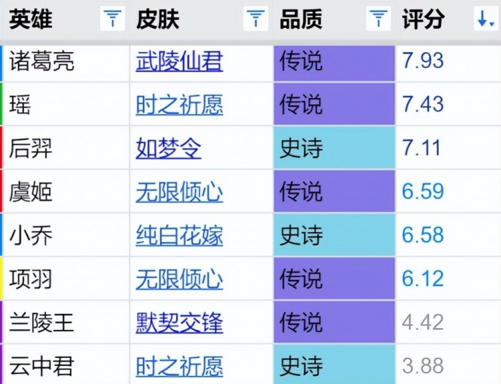Click 云中君's 时之祈愿 skin link

click(x=179, y=366)
